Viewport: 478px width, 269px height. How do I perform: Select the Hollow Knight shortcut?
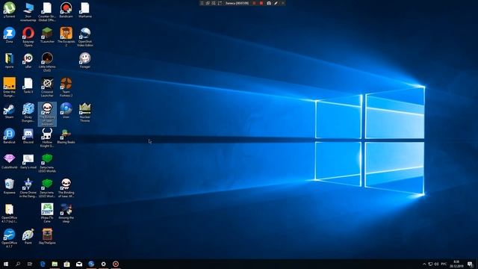[47, 137]
